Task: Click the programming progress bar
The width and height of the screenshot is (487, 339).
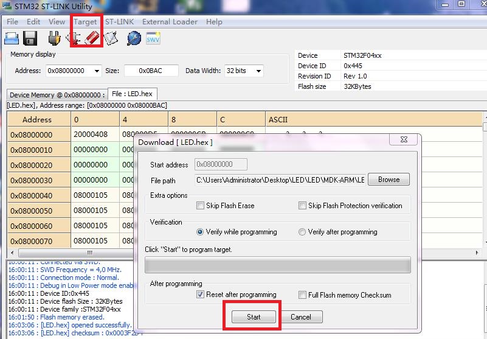Action: pos(278,265)
